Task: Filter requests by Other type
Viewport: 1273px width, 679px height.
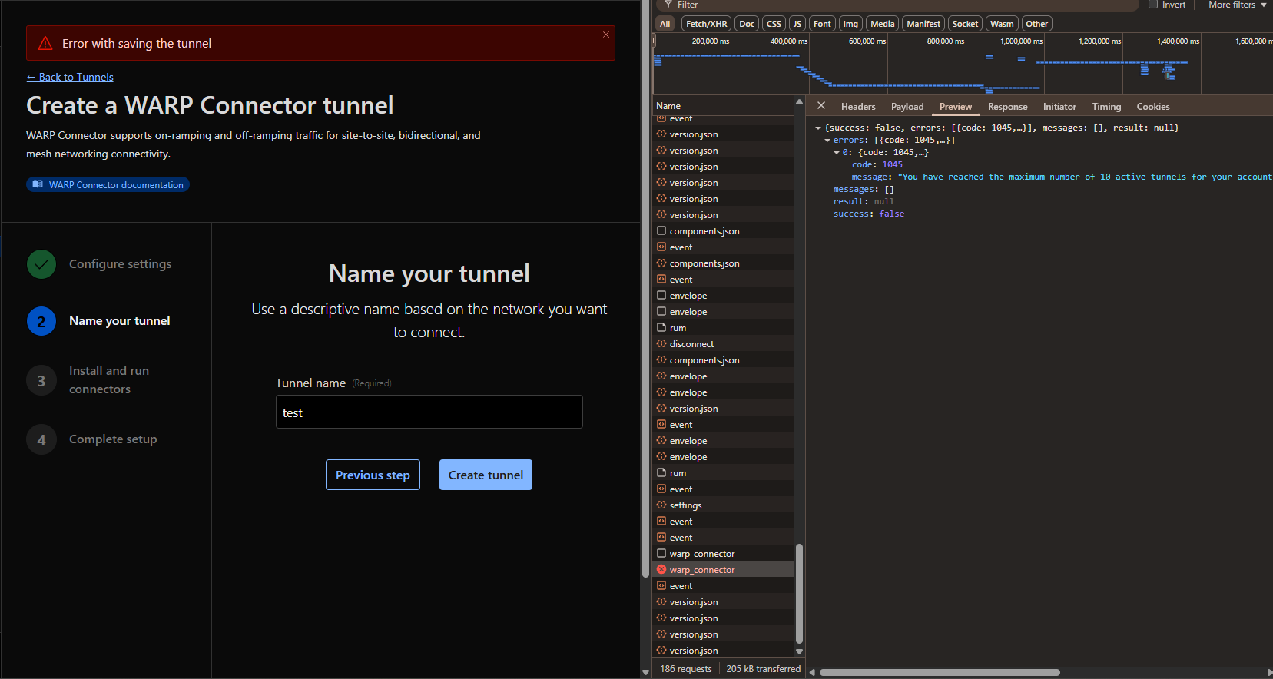Action: 1036,24
